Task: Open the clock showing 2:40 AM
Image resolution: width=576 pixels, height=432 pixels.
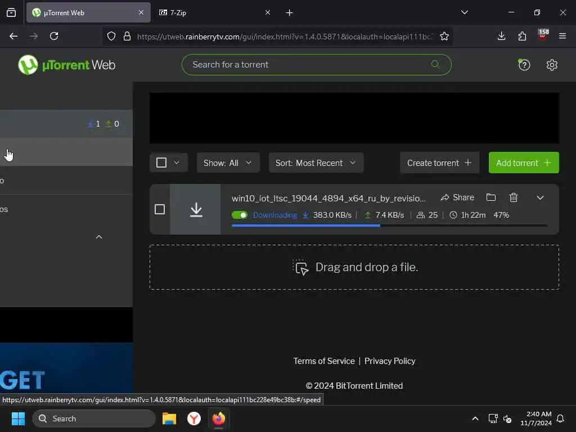Action: tap(536, 418)
